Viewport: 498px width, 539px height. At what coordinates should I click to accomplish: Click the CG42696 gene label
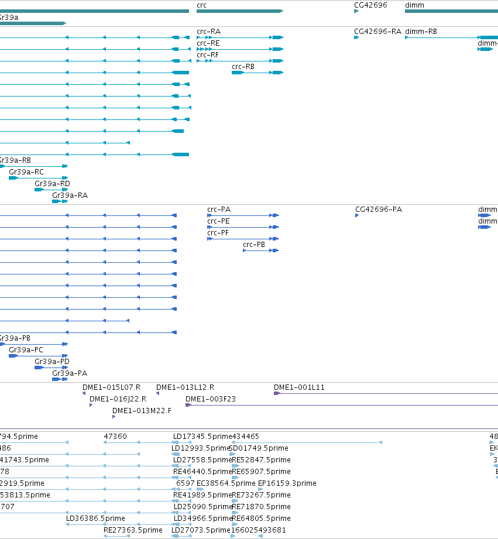click(370, 5)
